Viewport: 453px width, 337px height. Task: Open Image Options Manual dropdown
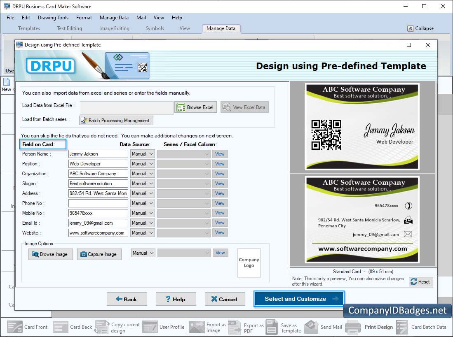[143, 253]
